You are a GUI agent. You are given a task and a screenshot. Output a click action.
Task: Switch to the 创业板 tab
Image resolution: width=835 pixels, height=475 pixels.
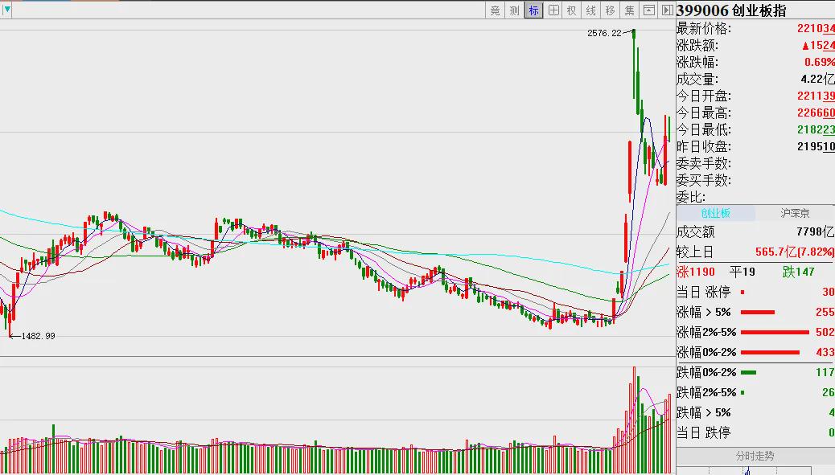click(715, 213)
